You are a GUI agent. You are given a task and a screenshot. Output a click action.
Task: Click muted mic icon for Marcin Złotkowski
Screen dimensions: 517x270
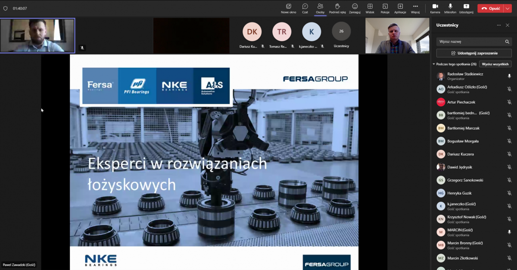(509, 258)
